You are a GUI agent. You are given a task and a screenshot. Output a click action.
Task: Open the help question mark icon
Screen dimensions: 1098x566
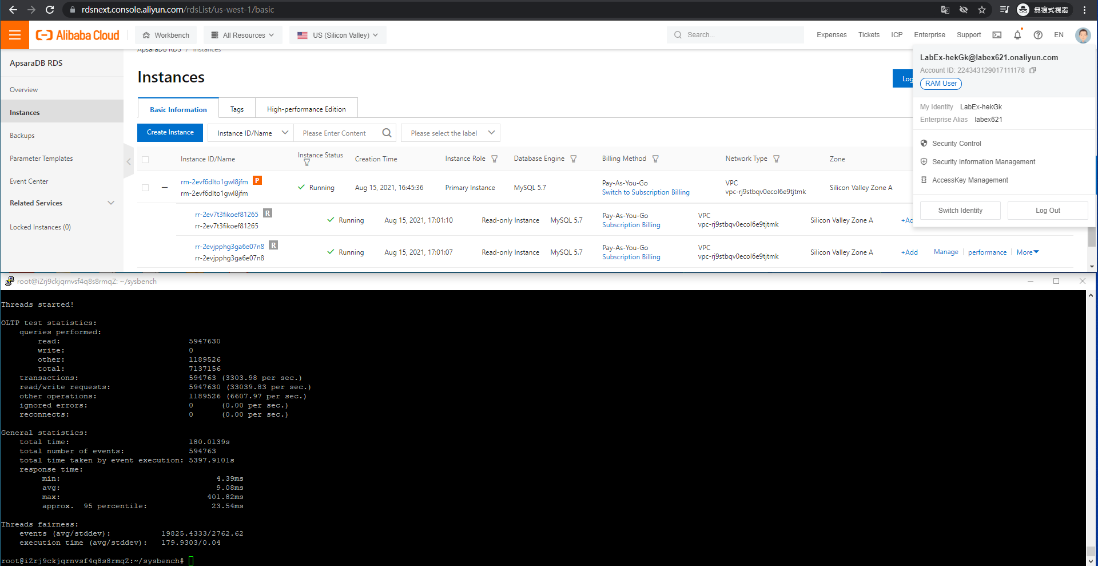[1038, 35]
